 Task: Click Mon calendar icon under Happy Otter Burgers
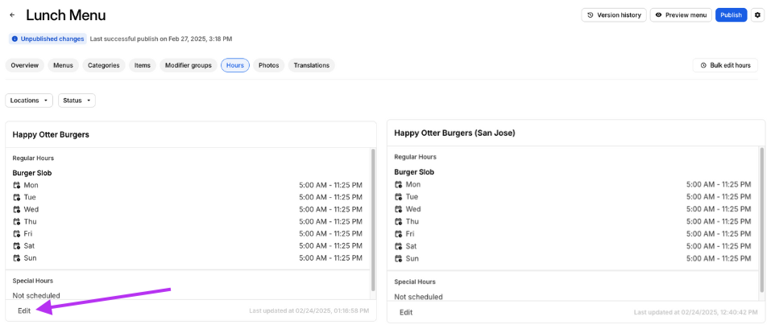pos(17,185)
